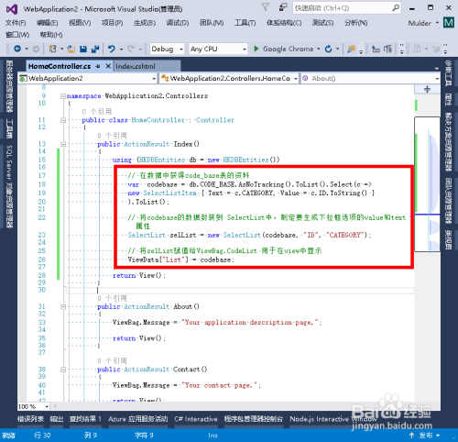This screenshot has width=458, height=442.
Task: Click the feedback funnel icon near Quick Launch
Action: coord(266,7)
